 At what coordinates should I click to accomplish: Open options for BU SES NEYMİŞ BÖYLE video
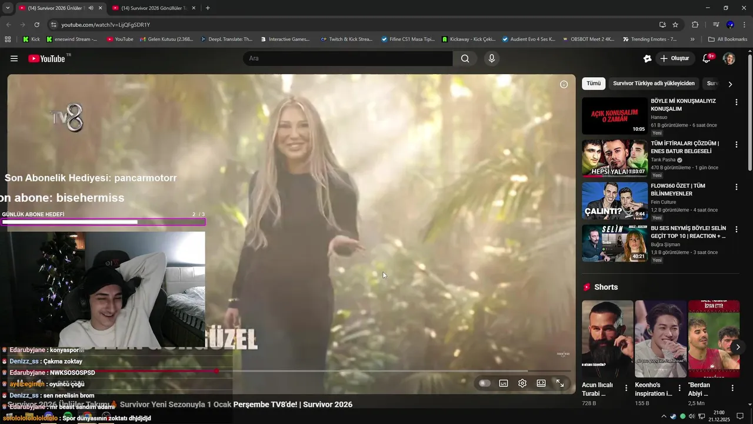736,229
